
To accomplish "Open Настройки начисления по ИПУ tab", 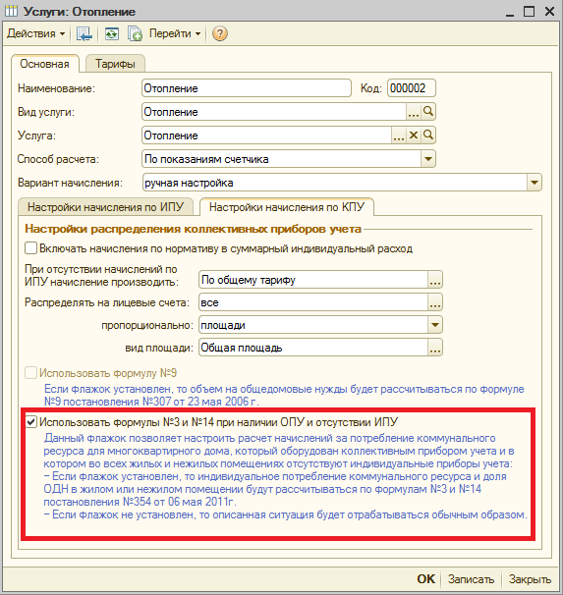I will click(105, 207).
